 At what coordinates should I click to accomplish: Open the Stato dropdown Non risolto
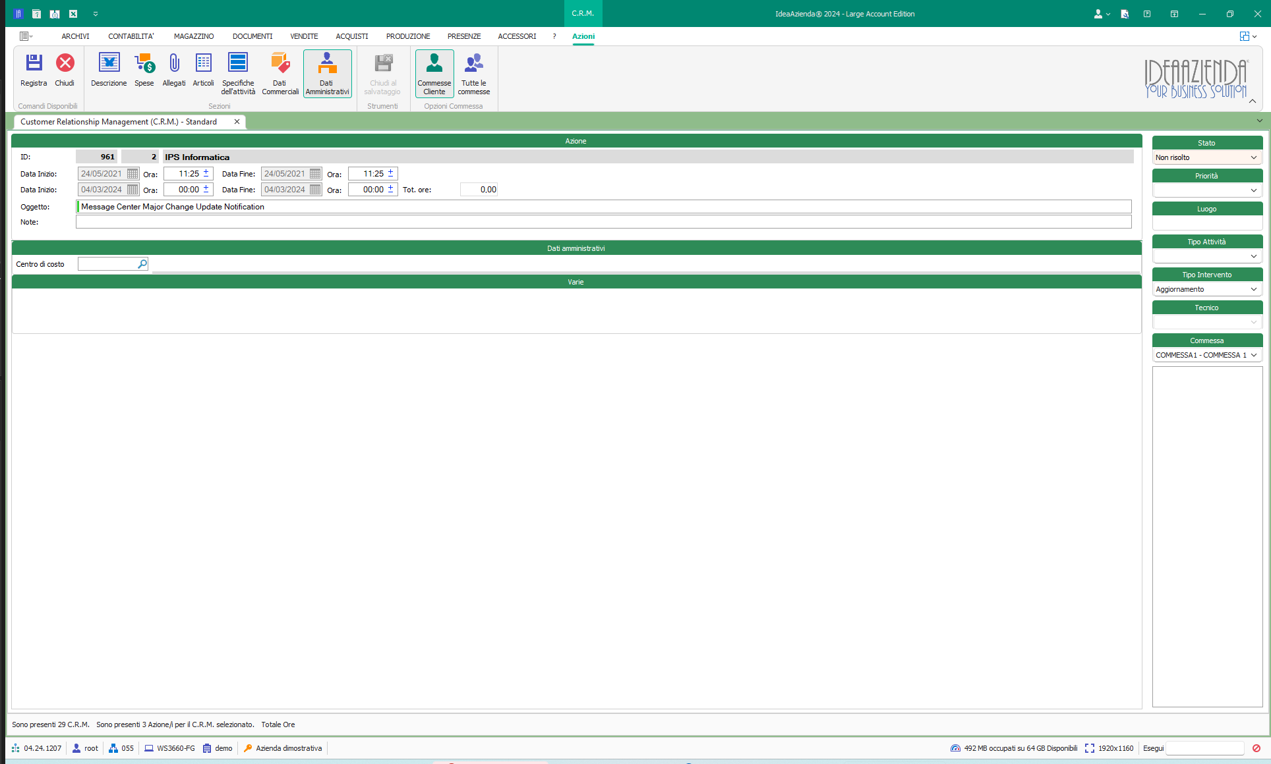[x=1207, y=157]
